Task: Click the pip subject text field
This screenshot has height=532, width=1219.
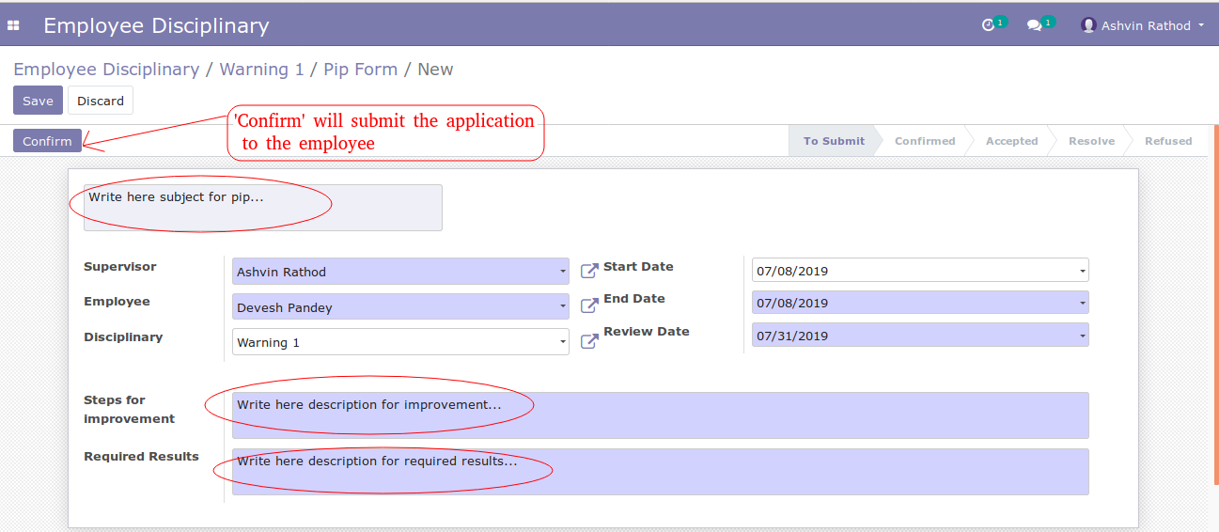Action: [x=262, y=208]
